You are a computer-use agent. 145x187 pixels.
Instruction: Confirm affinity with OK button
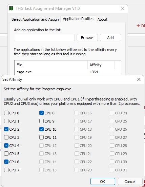(103, 182)
